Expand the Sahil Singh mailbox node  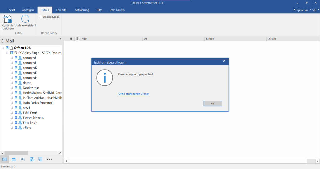(x=12, y=113)
